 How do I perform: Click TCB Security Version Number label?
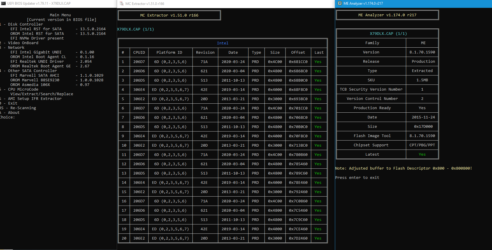tap(371, 89)
